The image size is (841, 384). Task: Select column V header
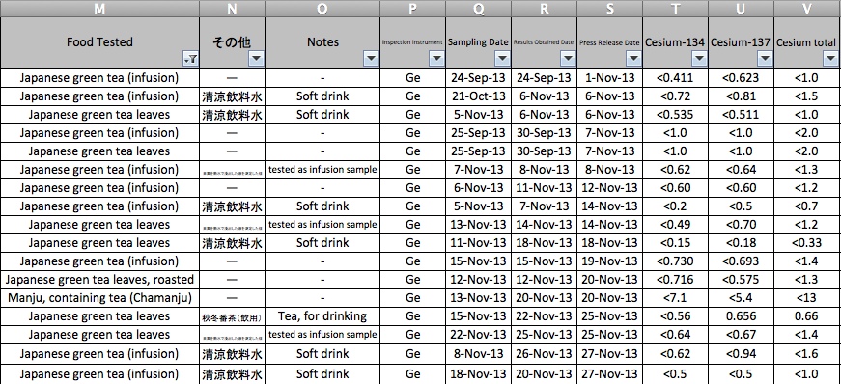tap(807, 8)
